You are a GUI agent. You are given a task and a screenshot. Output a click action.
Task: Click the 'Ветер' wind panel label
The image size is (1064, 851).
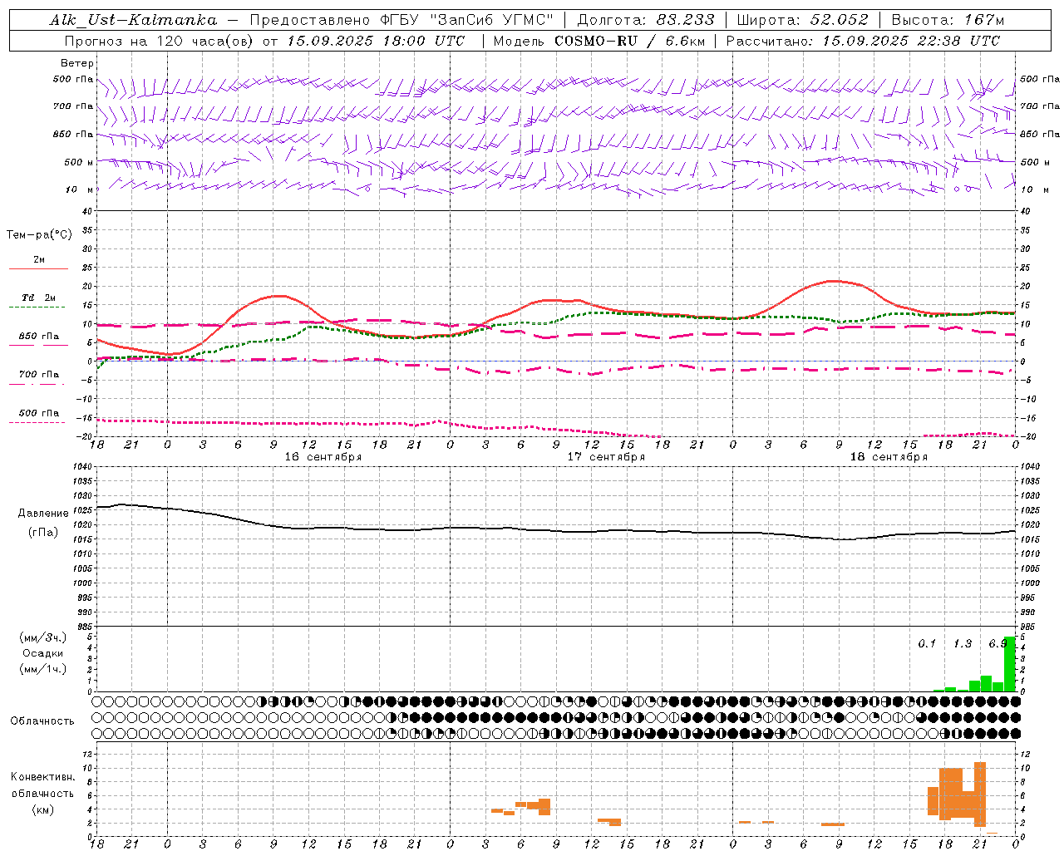pyautogui.click(x=77, y=63)
